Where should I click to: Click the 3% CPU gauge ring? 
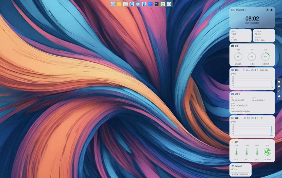click(x=252, y=57)
